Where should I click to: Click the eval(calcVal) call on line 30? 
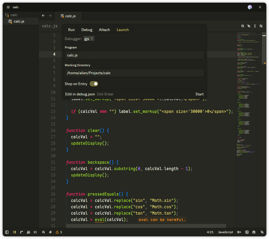coord(110,220)
